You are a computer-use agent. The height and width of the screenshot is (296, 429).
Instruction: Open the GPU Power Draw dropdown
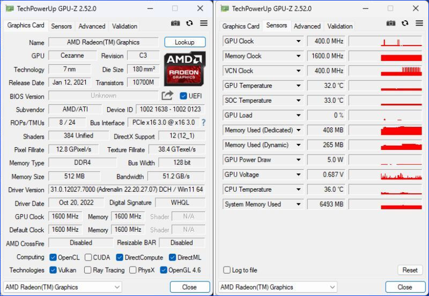pos(299,160)
